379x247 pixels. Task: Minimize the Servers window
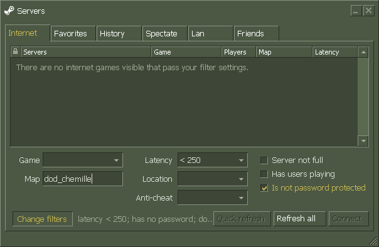(356, 11)
